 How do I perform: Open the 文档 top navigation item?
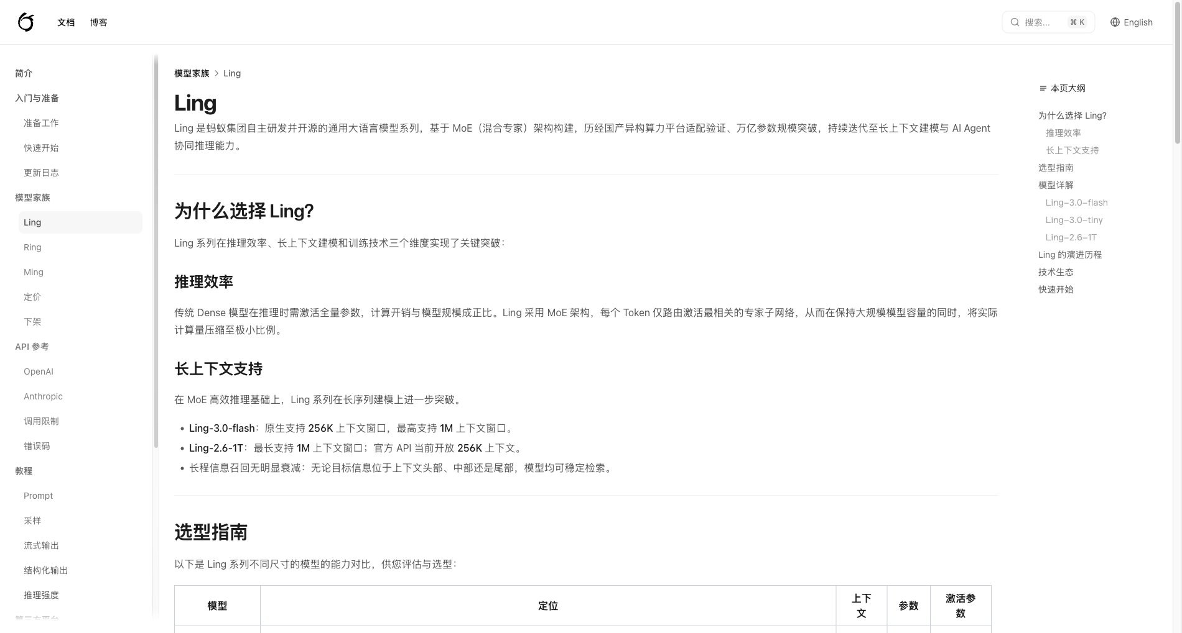(66, 22)
